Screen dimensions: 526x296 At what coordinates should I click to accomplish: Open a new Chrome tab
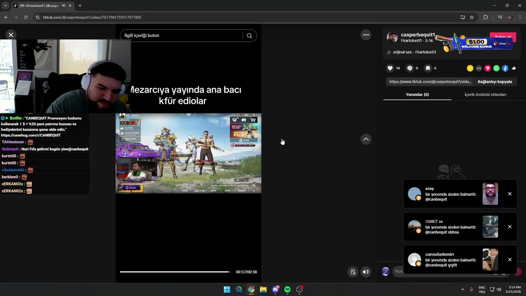[x=80, y=6]
